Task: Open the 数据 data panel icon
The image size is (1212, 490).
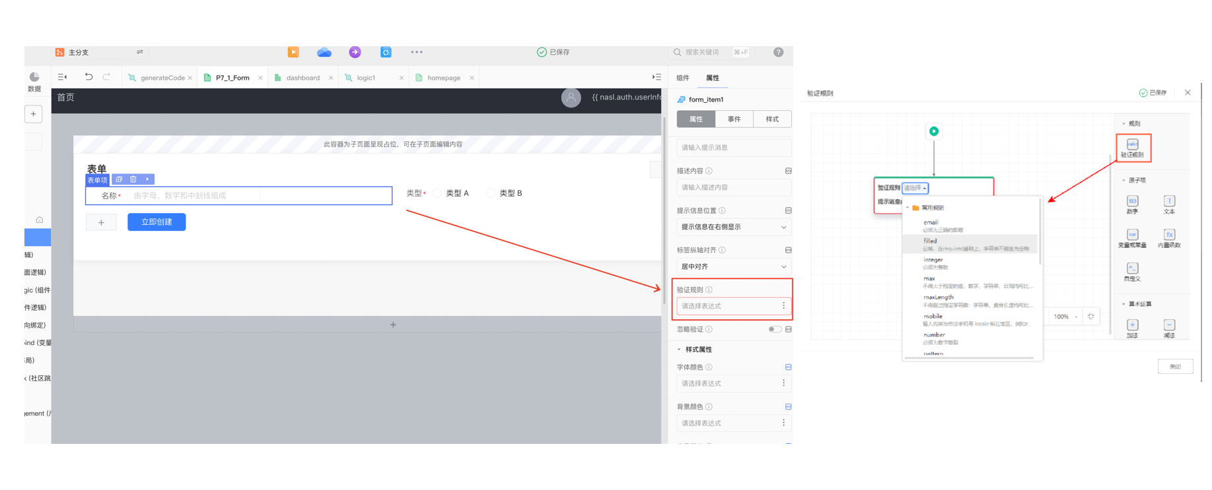Action: pos(34,82)
